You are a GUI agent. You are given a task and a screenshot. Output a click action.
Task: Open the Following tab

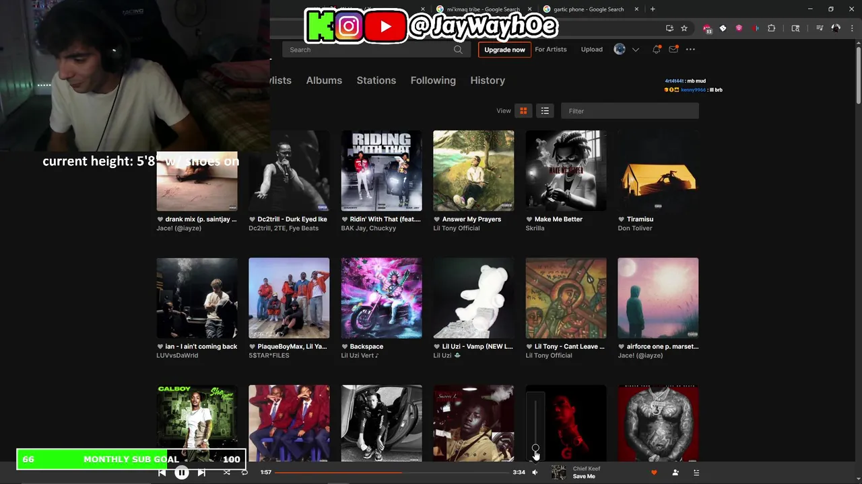pos(433,80)
